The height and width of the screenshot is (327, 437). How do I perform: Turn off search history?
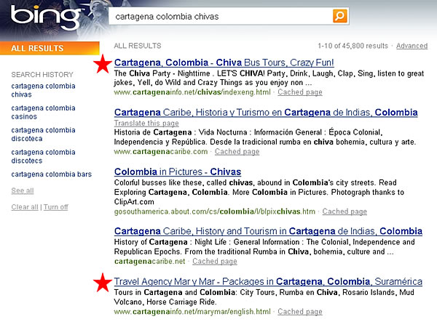(55, 207)
